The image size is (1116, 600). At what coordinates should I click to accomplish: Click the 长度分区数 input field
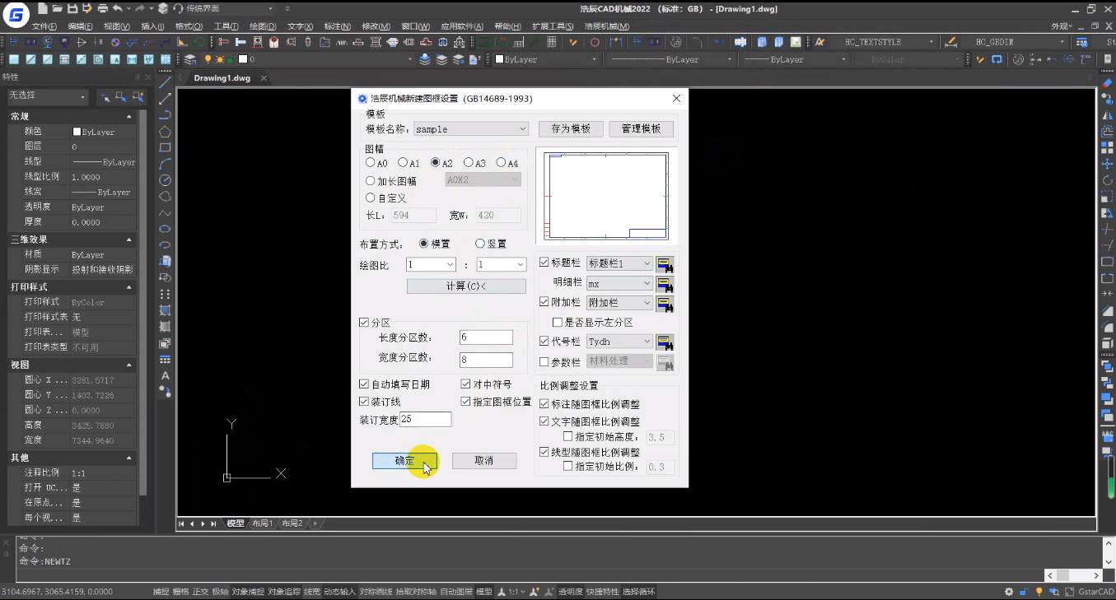(486, 337)
